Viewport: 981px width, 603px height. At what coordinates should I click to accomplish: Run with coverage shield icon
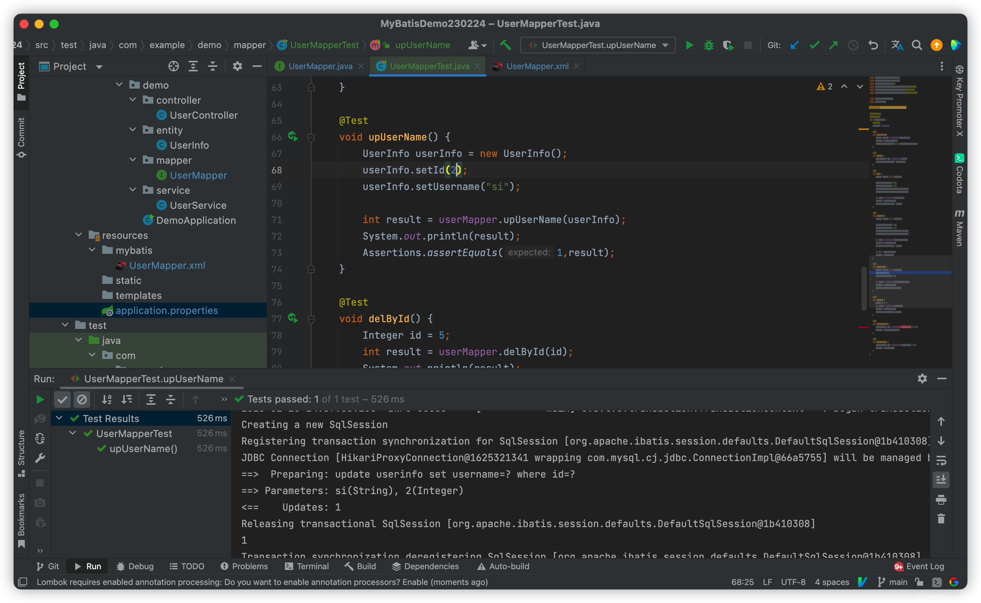click(x=728, y=45)
